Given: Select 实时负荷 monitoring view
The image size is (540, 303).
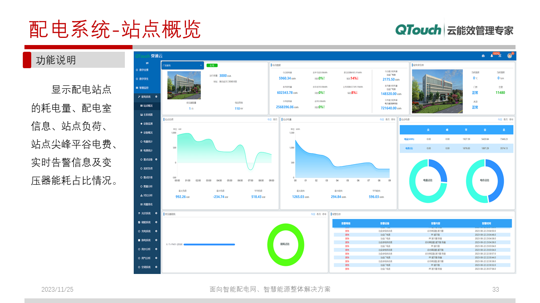Looking at the screenshot, I should point(148,167).
